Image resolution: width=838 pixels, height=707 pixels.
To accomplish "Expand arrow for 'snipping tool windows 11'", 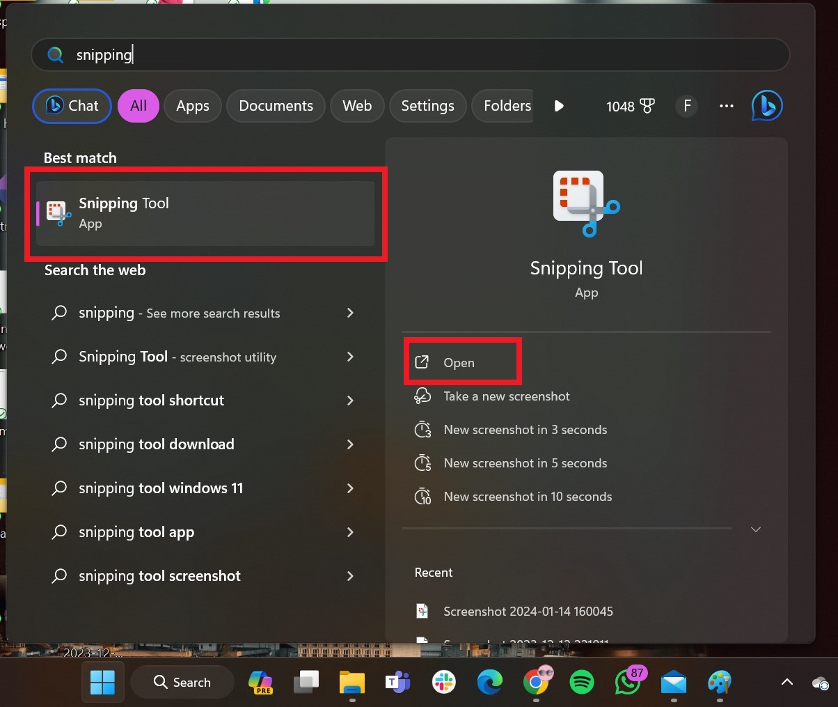I will click(350, 488).
